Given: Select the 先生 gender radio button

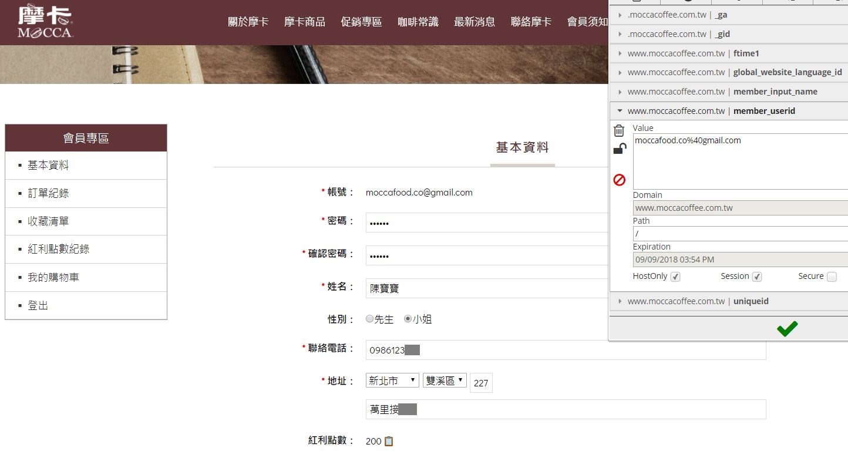Looking at the screenshot, I should click(x=369, y=319).
